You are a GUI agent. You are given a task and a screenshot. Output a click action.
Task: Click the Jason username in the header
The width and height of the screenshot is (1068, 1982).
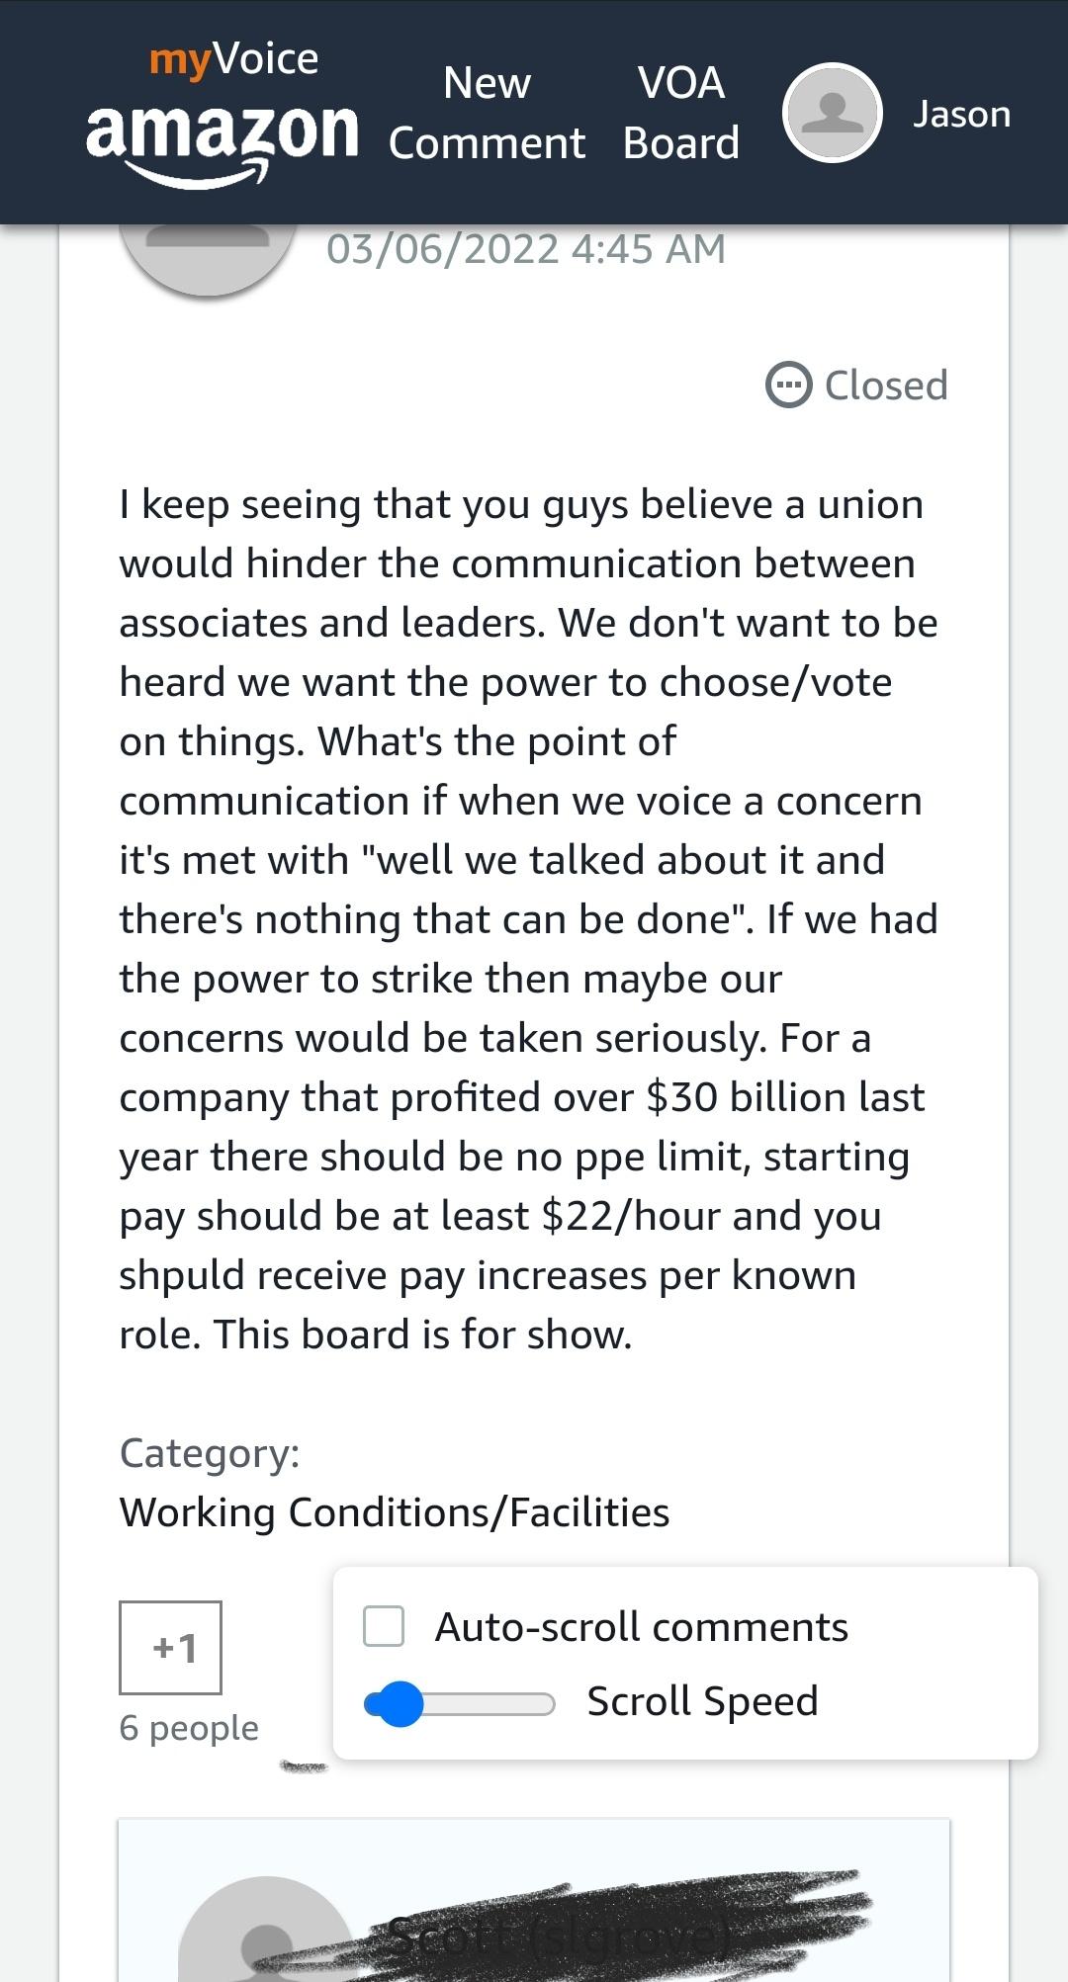click(961, 114)
